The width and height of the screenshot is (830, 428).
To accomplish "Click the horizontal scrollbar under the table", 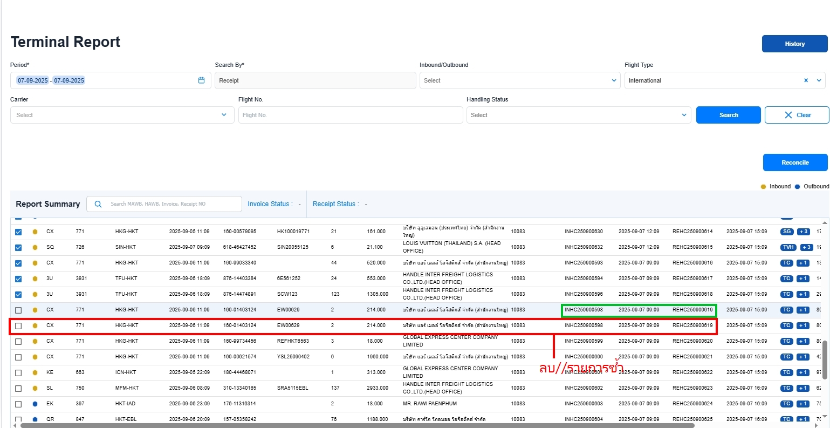I will 356,425.
